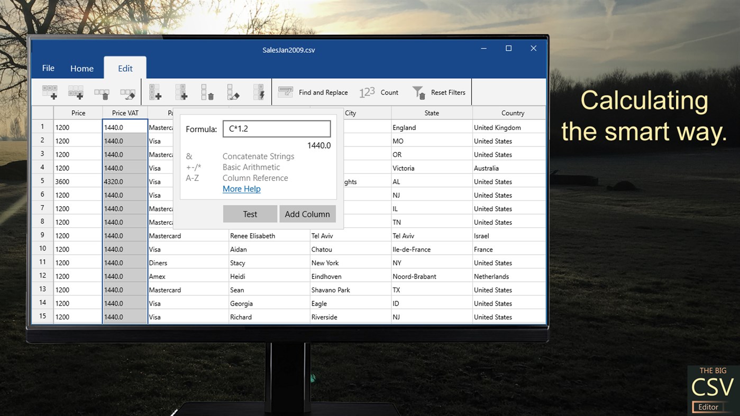Click the clear row contents eraser icon
Viewport: 740px width, 416px height.
[x=127, y=92]
